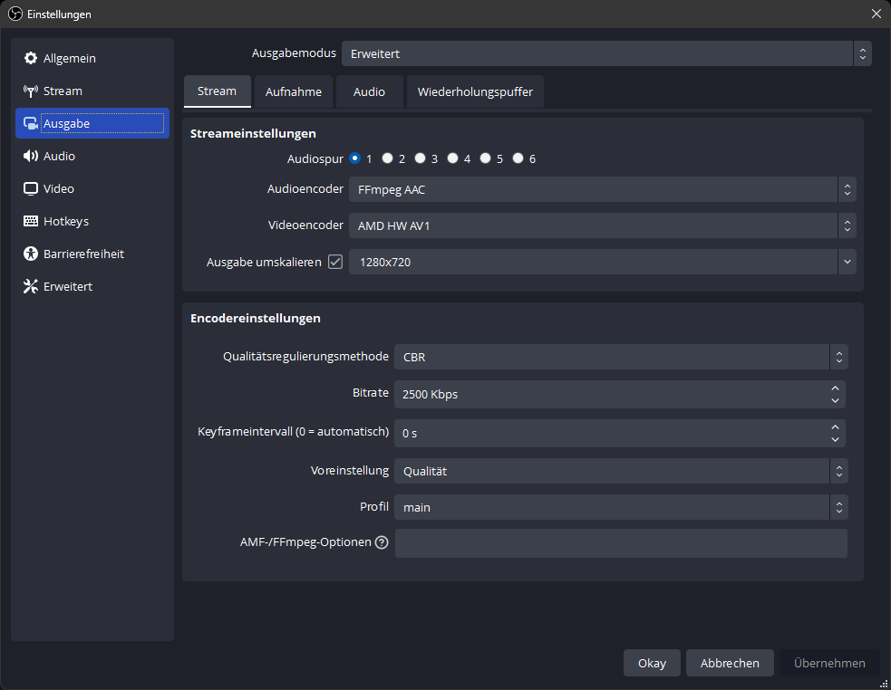Viewport: 891px width, 690px height.
Task: Select Audiospur 6 radio button
Action: [518, 158]
